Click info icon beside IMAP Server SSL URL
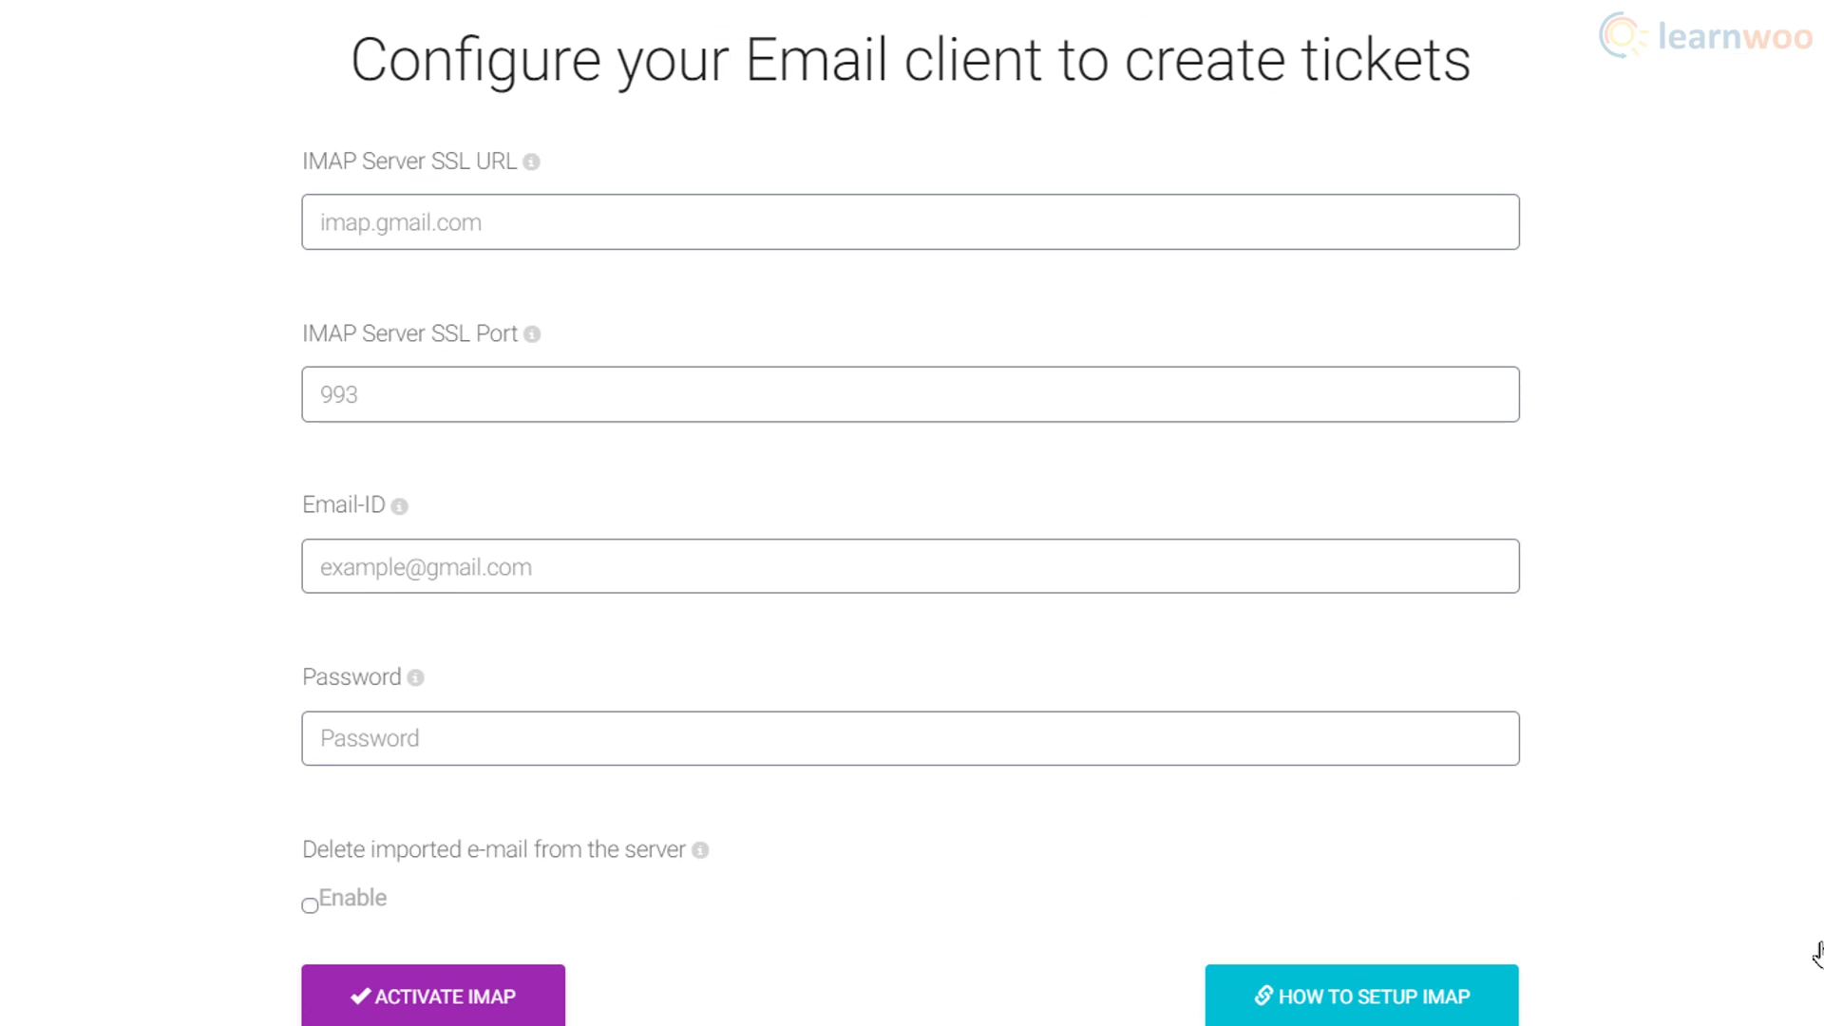 (532, 162)
